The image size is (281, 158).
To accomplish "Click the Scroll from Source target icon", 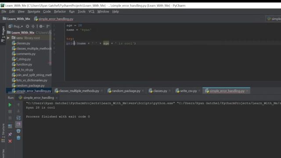I will 27,26.
